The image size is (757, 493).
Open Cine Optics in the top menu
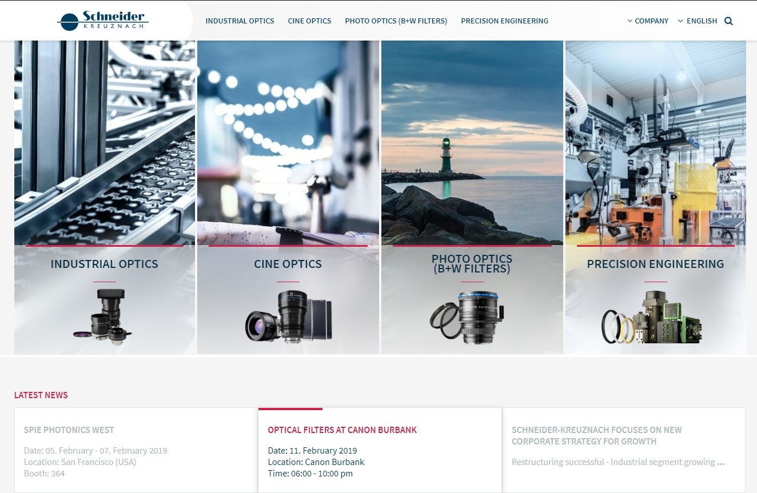coord(310,21)
